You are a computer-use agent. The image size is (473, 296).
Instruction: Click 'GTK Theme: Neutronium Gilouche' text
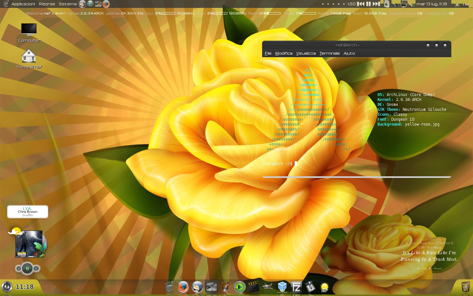pos(412,110)
